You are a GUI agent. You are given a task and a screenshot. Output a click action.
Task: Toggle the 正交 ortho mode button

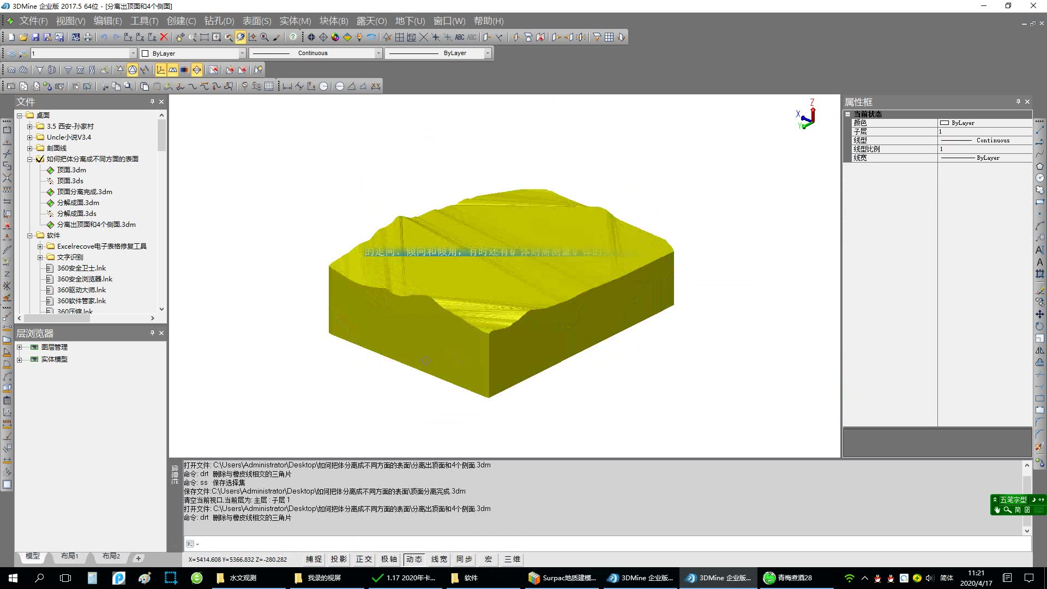[x=364, y=559]
